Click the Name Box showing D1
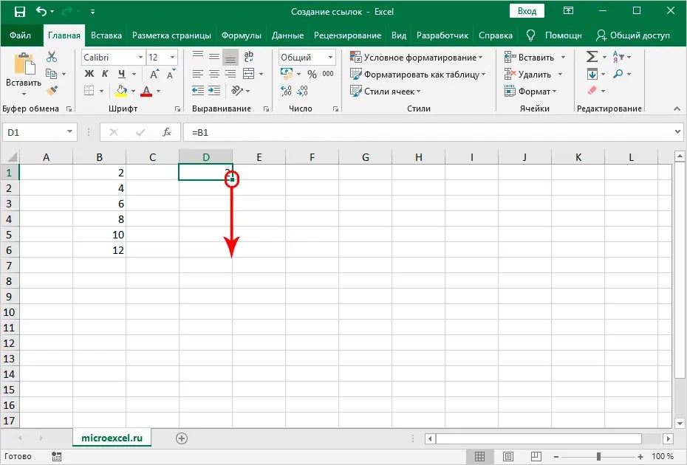Image resolution: width=687 pixels, height=465 pixels. 35,132
